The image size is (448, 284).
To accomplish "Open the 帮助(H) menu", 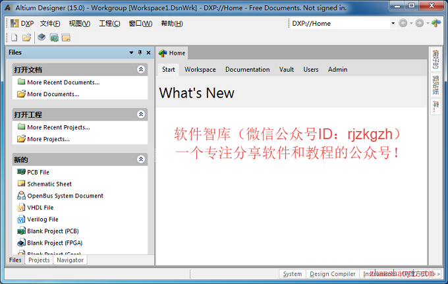I will 172,24.
